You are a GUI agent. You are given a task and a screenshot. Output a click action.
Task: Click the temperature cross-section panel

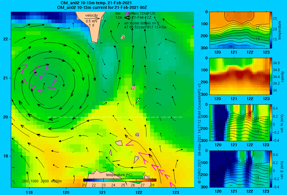pos(240,30)
